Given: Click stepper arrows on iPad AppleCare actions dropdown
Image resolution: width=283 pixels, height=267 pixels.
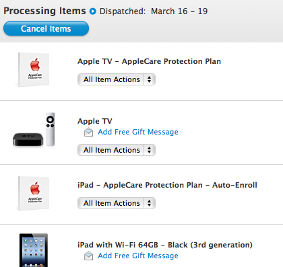Looking at the screenshot, I should click(x=150, y=203).
